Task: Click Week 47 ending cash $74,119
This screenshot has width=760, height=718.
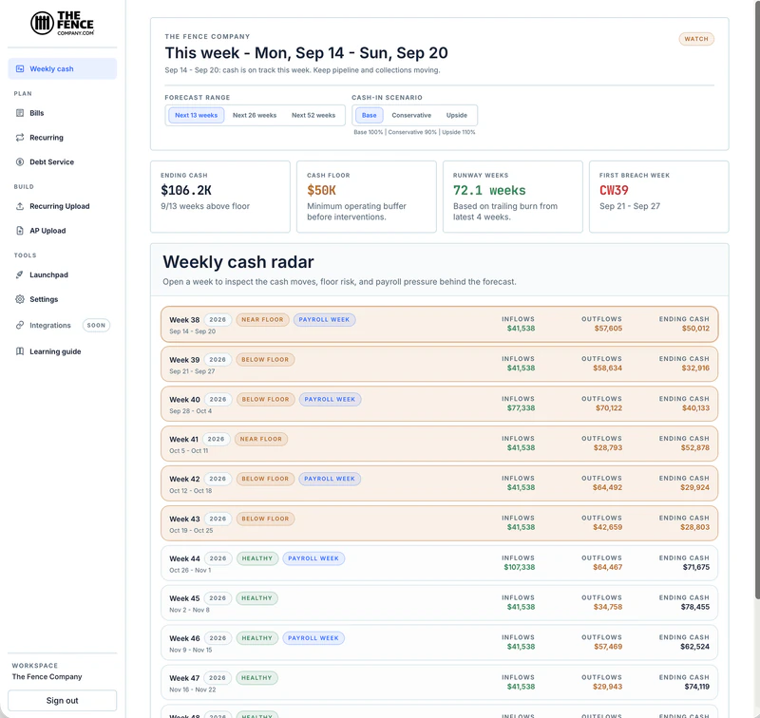Action: 696,687
